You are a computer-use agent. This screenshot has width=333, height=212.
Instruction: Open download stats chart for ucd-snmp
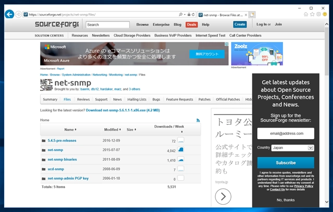pyautogui.click(x=181, y=169)
